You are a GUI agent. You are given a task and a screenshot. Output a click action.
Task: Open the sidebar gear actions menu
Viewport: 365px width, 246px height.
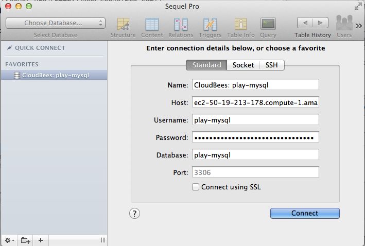click(x=10, y=240)
